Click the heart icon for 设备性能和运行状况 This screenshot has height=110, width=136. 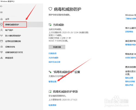[x=1, y=52]
